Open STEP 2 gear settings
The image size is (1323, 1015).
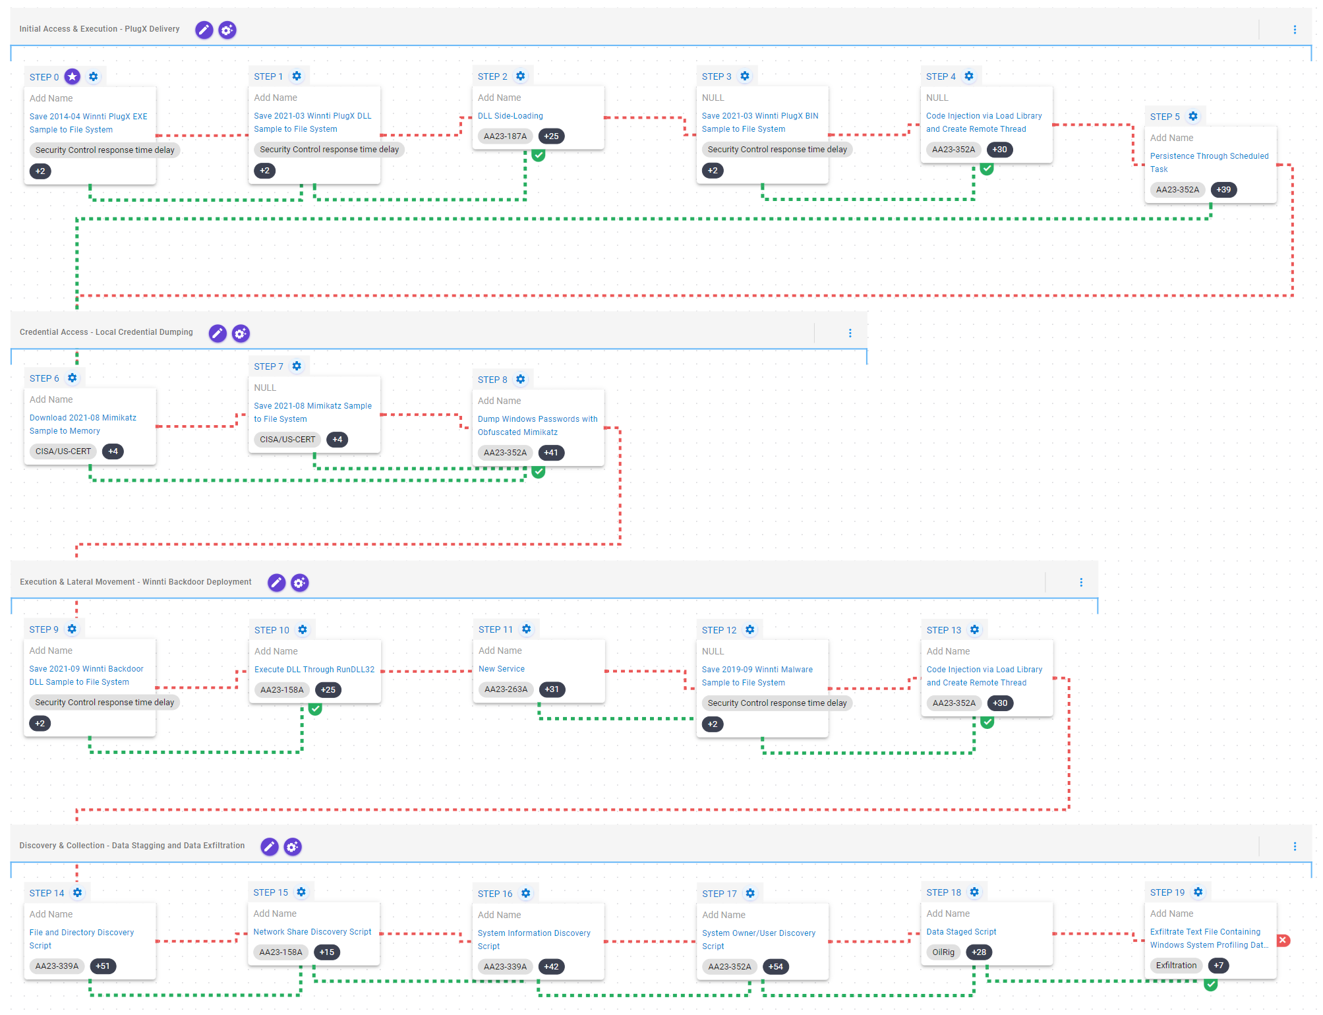coord(521,76)
